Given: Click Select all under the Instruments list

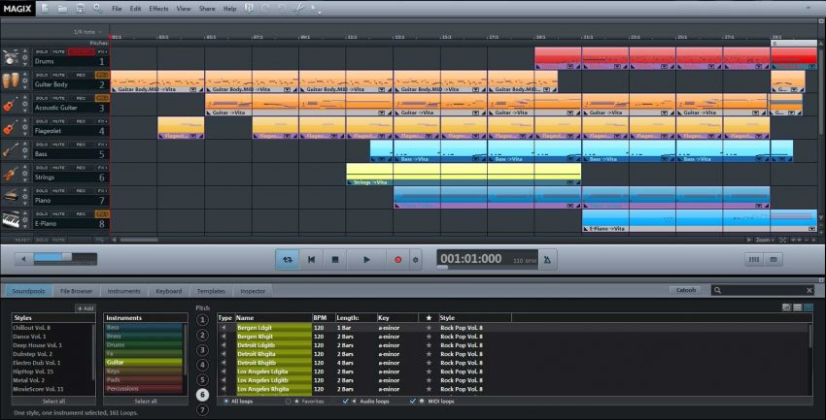Looking at the screenshot, I should 146,401.
